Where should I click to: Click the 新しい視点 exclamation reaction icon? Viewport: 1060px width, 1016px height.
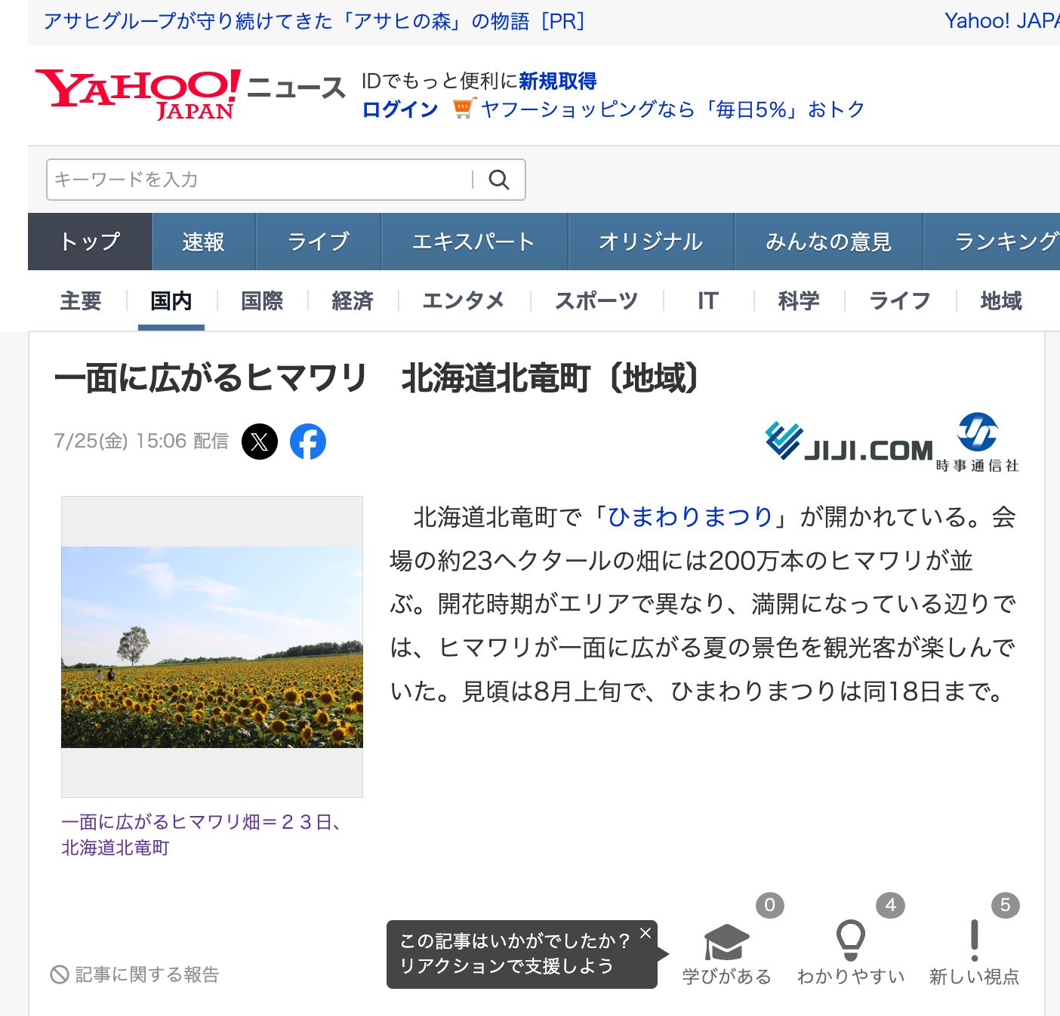click(975, 940)
